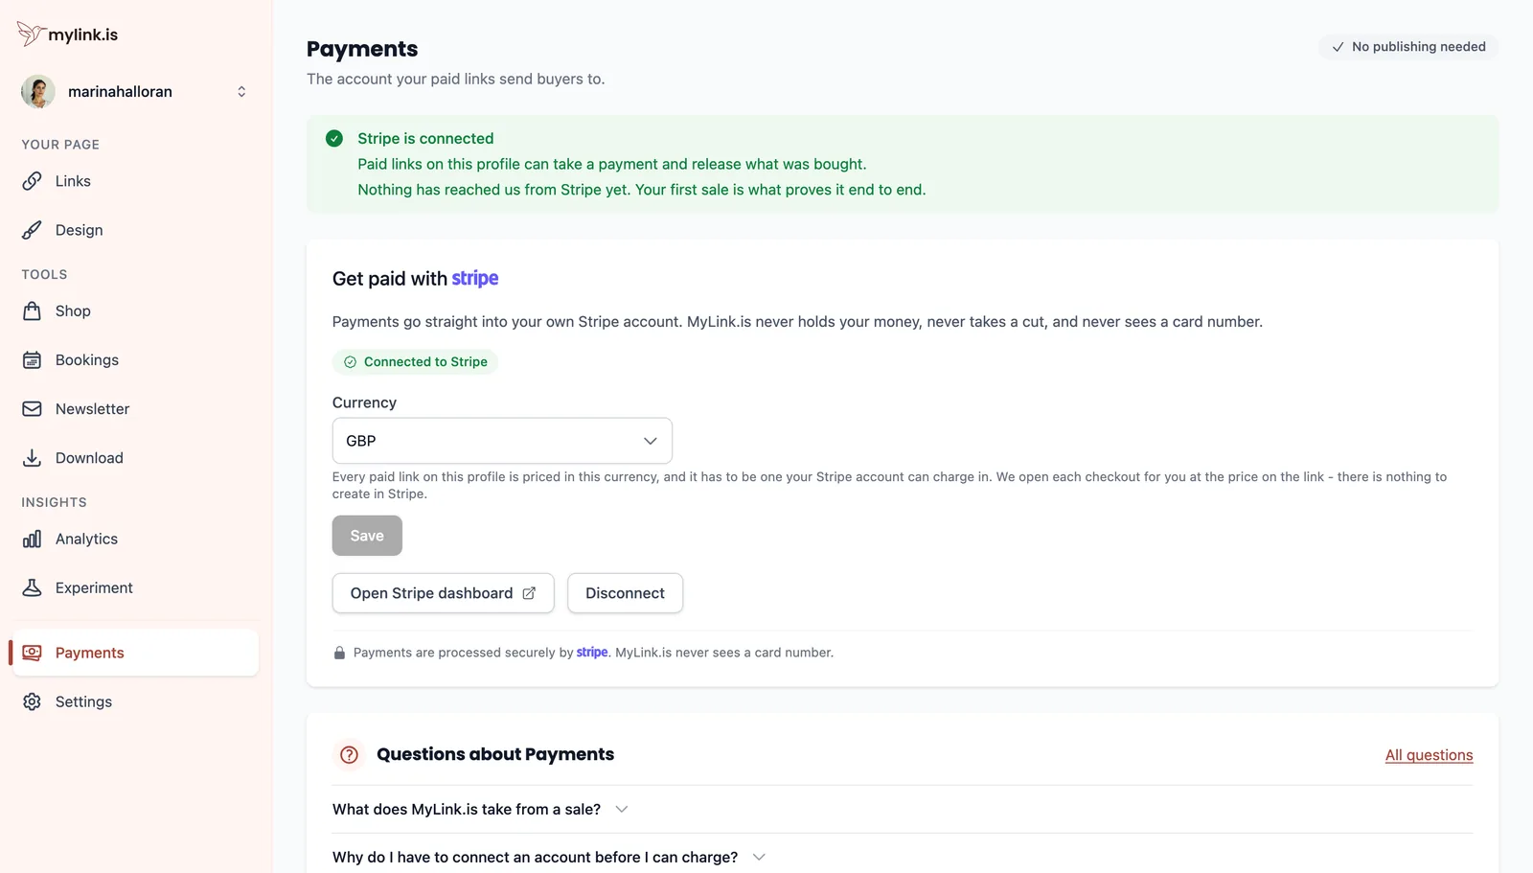The height and width of the screenshot is (873, 1533).
Task: Click the 'Questions about Payments' heading
Action: click(495, 755)
